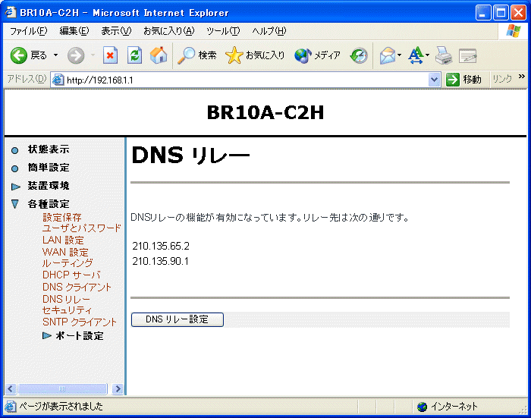This screenshot has width=531, height=418.
Task: Click the Mail envelope icon
Action: [388, 55]
